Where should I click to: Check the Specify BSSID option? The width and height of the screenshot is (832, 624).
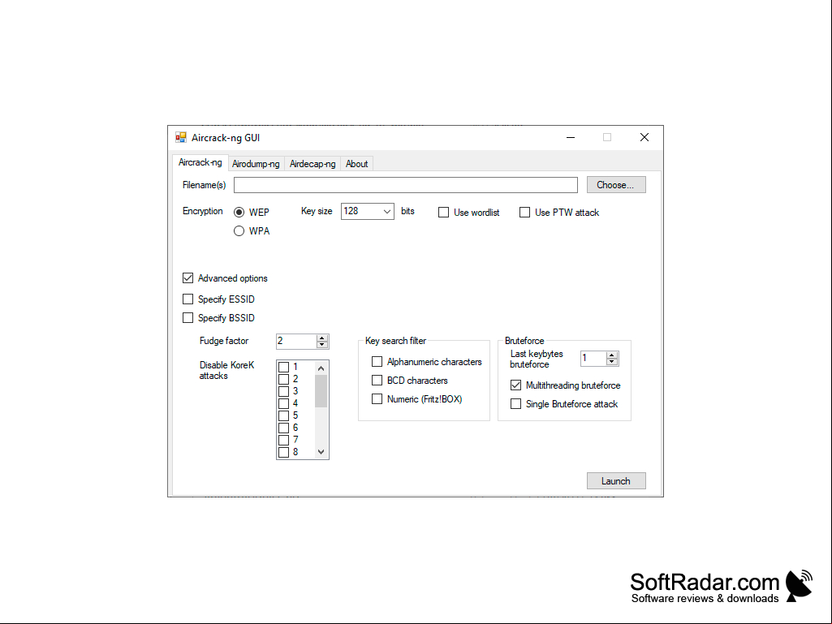(x=188, y=318)
